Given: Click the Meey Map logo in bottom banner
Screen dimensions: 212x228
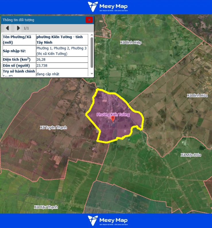Looking at the screenshot, I should (108, 221).
